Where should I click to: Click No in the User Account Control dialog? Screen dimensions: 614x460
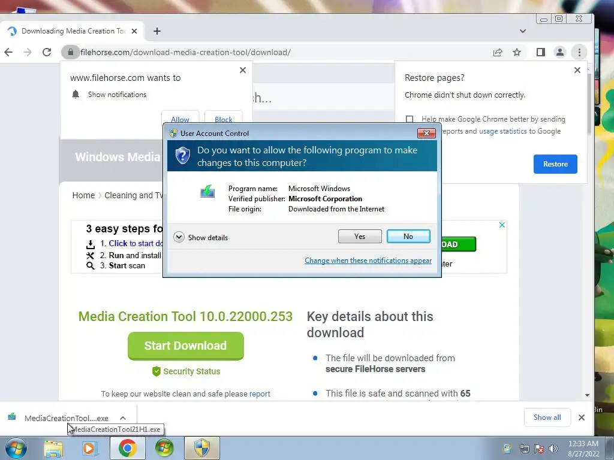408,236
